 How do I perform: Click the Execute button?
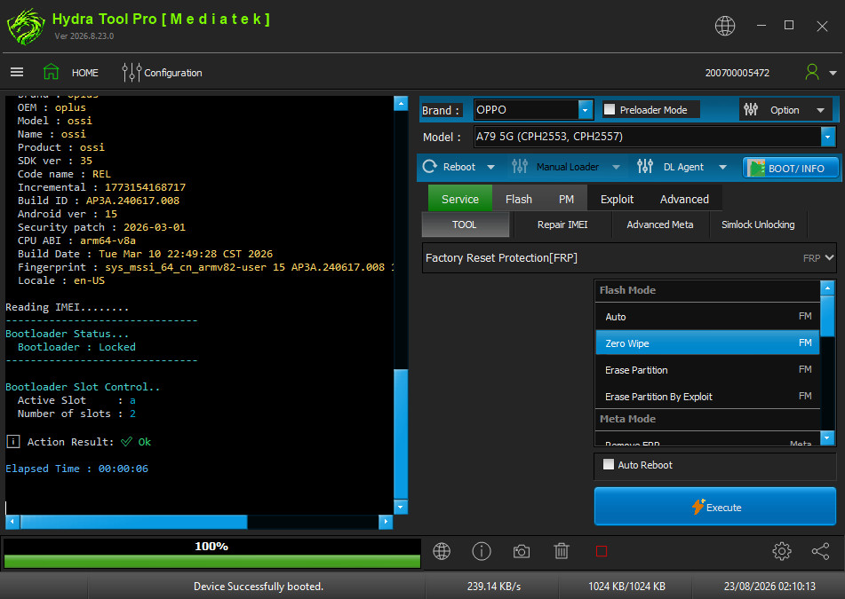714,507
